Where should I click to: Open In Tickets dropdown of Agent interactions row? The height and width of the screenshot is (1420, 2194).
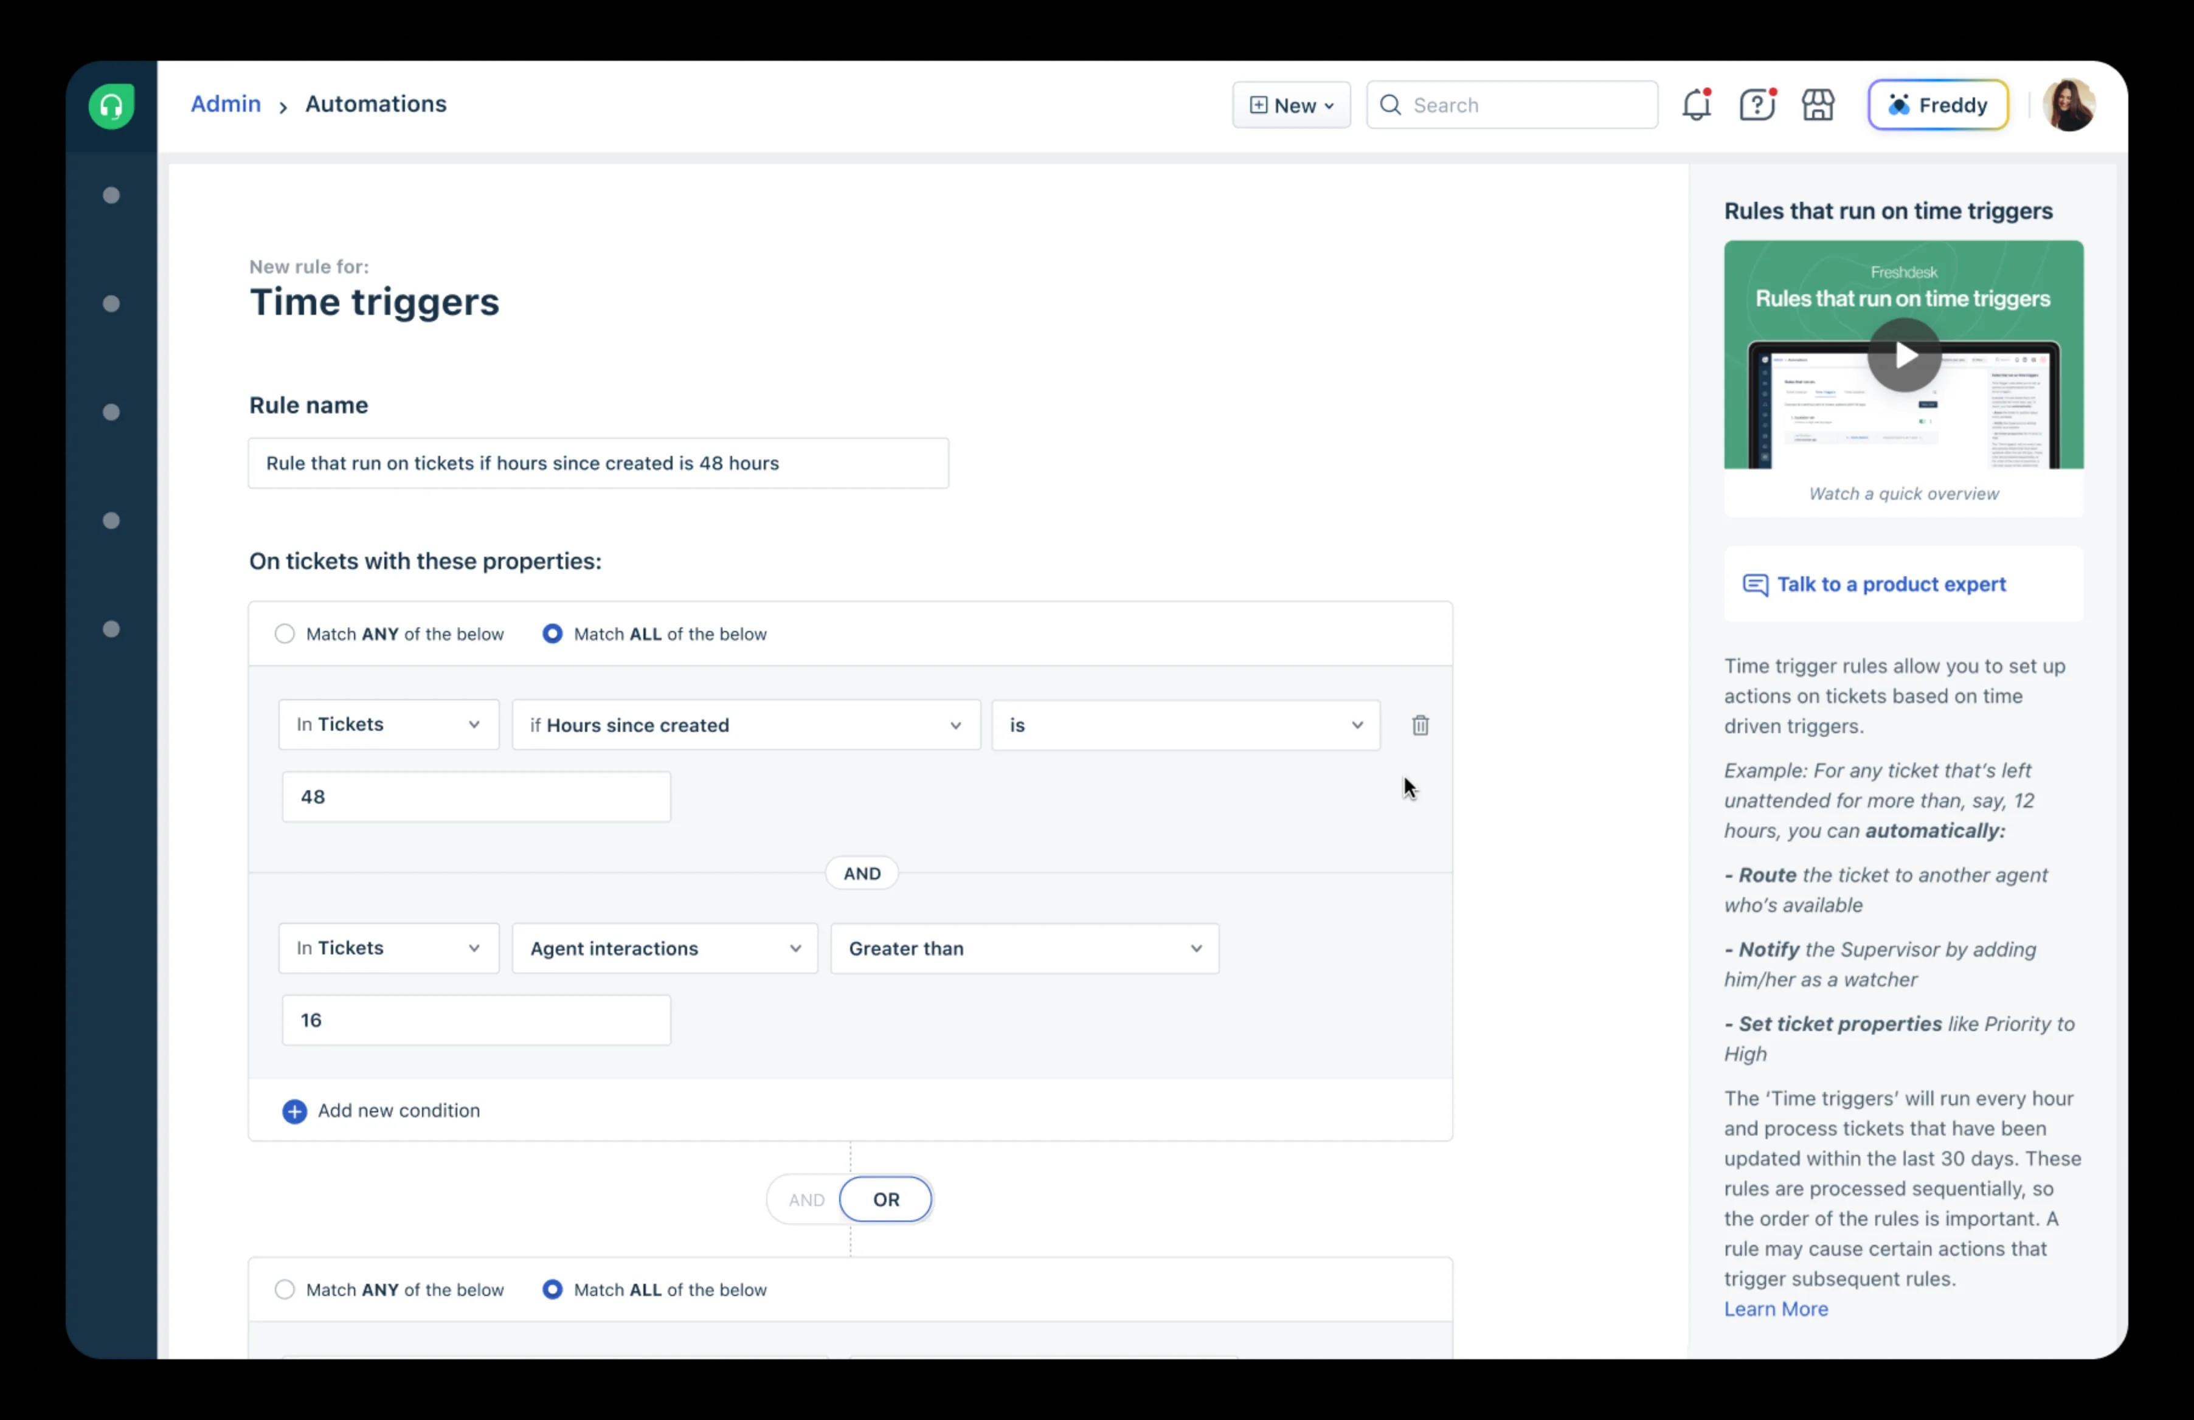pyautogui.click(x=388, y=948)
